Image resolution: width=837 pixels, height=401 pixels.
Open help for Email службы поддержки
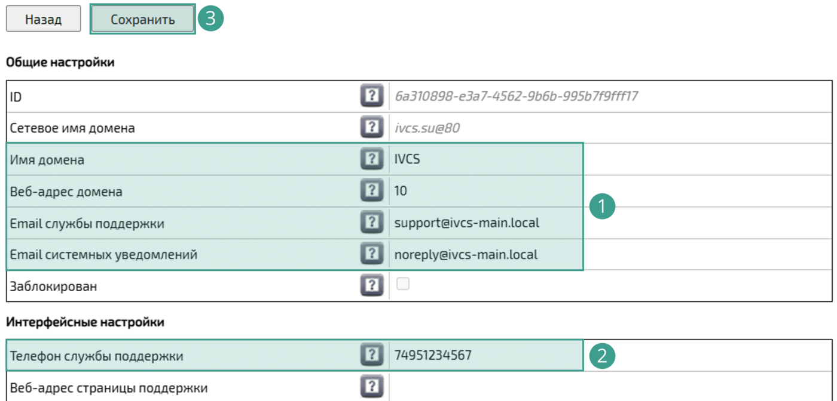(371, 223)
